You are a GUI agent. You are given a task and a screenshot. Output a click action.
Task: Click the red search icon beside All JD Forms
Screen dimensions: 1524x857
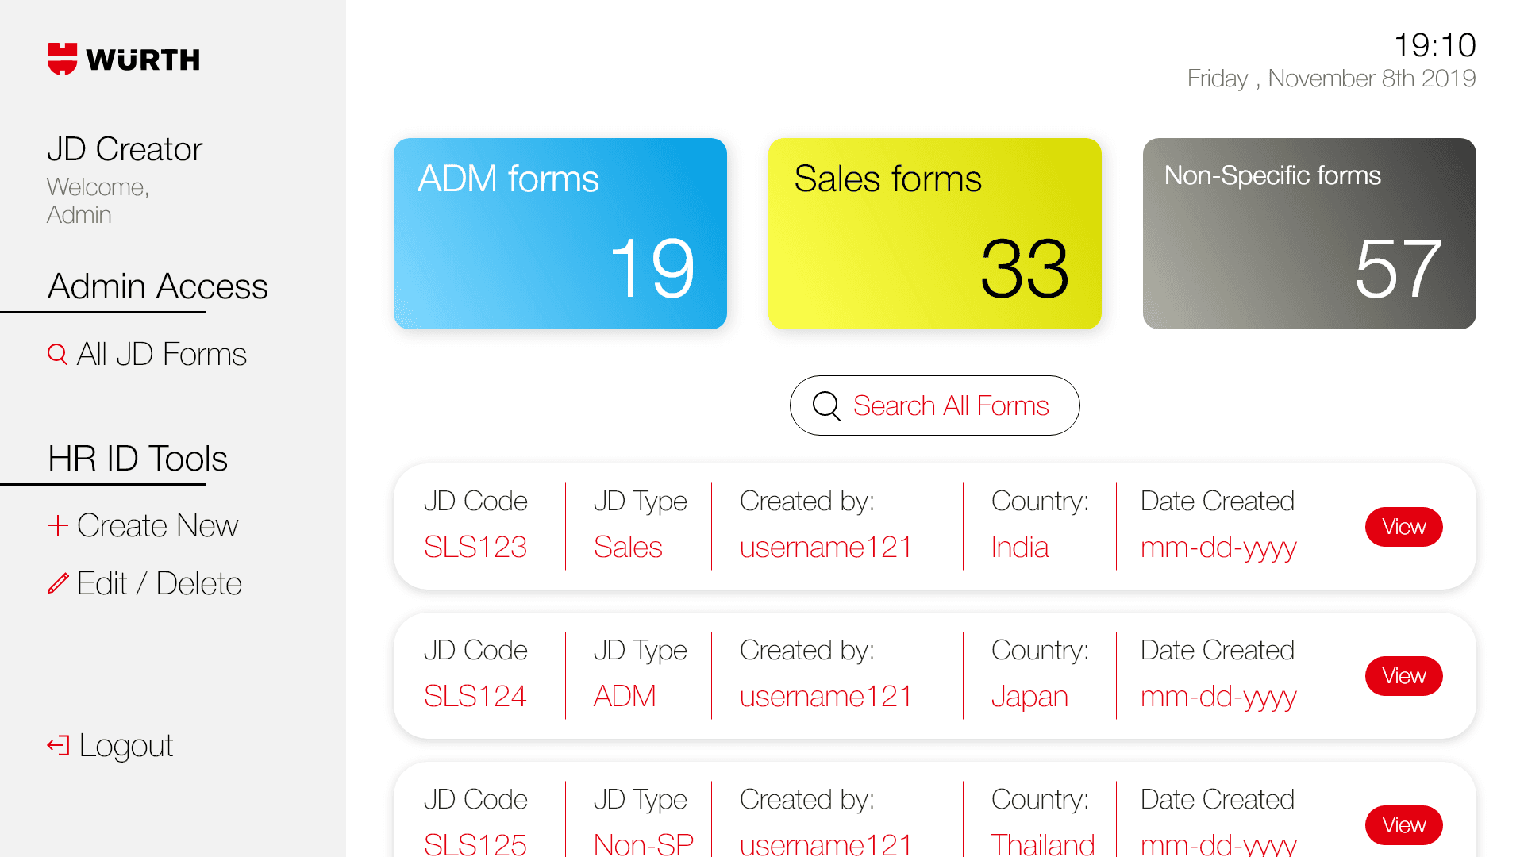coord(57,354)
